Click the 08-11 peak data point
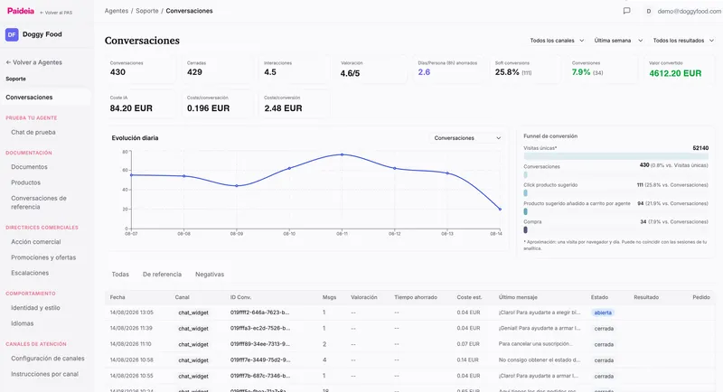723x392 pixels. 342,154
